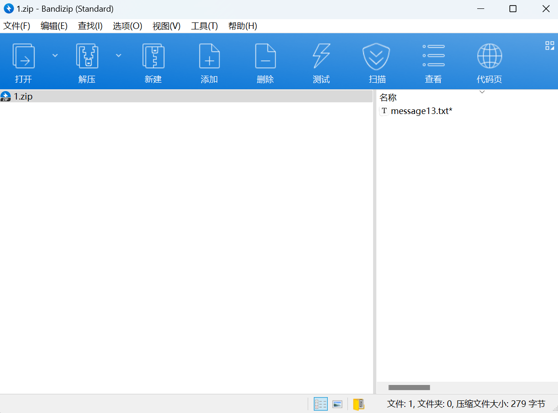Click the sort chevron above the 名称 column

click(x=482, y=92)
